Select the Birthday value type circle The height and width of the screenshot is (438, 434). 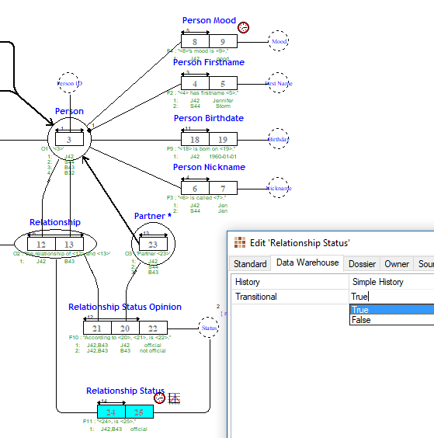pos(279,139)
